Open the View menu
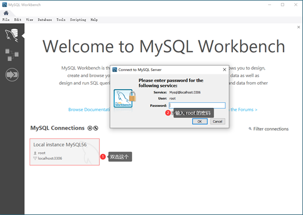 point(30,20)
